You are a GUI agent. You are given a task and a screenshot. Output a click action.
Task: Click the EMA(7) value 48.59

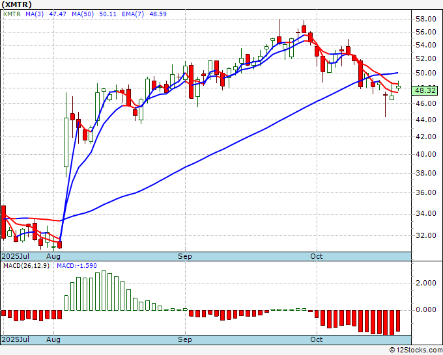pyautogui.click(x=158, y=14)
